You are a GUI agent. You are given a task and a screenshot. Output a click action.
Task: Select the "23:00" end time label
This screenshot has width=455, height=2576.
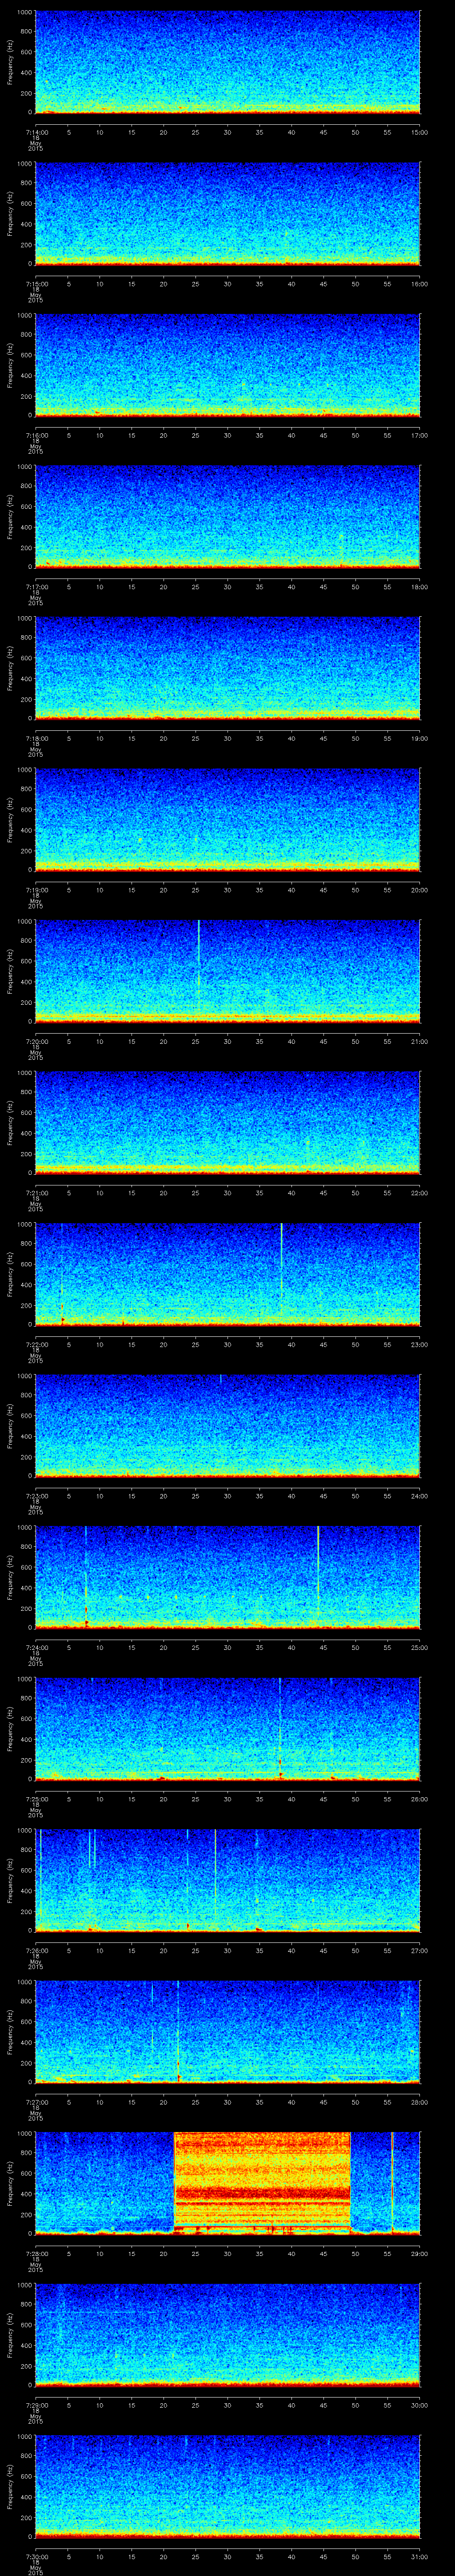(420, 1344)
